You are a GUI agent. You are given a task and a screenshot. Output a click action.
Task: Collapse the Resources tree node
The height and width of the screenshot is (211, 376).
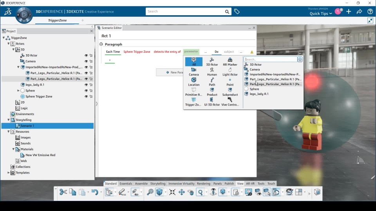pyautogui.click(x=9, y=132)
